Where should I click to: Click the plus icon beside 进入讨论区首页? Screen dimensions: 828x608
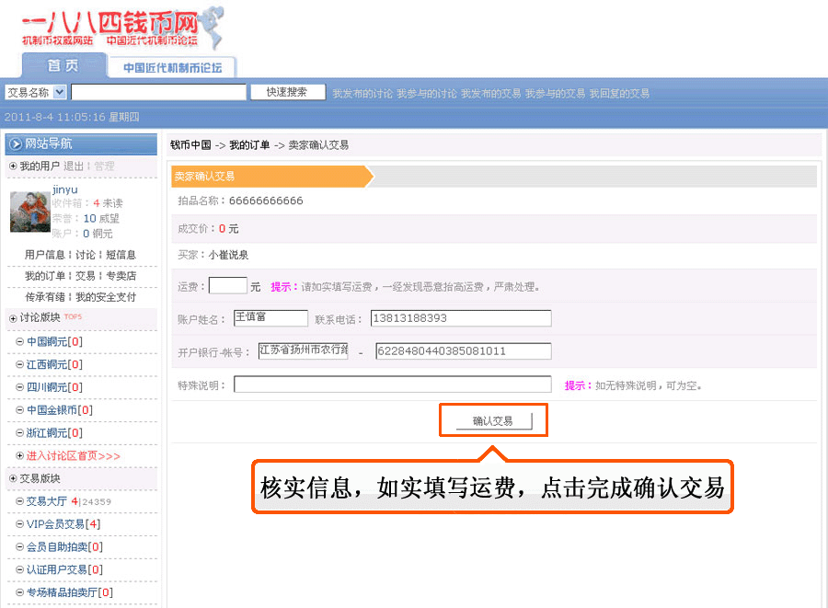[x=19, y=455]
